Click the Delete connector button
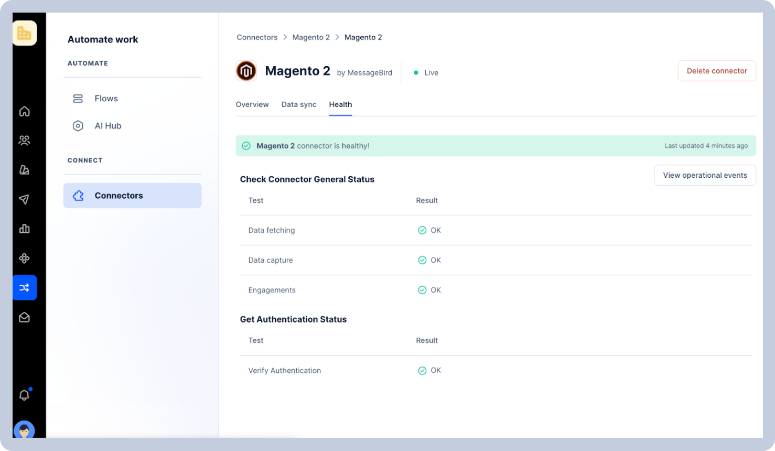This screenshot has height=451, width=775. tap(716, 71)
